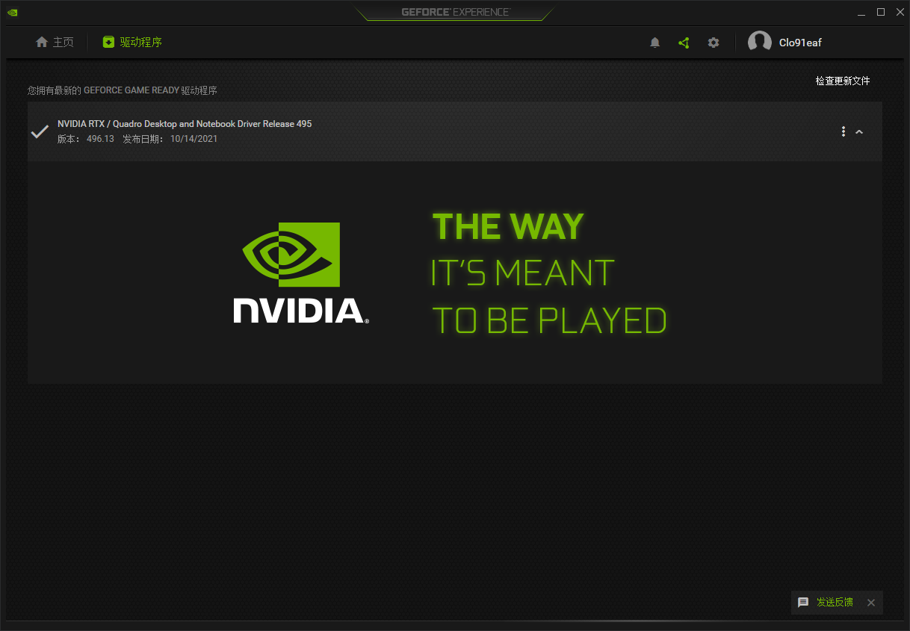Screen dimensions: 910x631
Task: Click the user avatar picture
Action: pyautogui.click(x=760, y=43)
